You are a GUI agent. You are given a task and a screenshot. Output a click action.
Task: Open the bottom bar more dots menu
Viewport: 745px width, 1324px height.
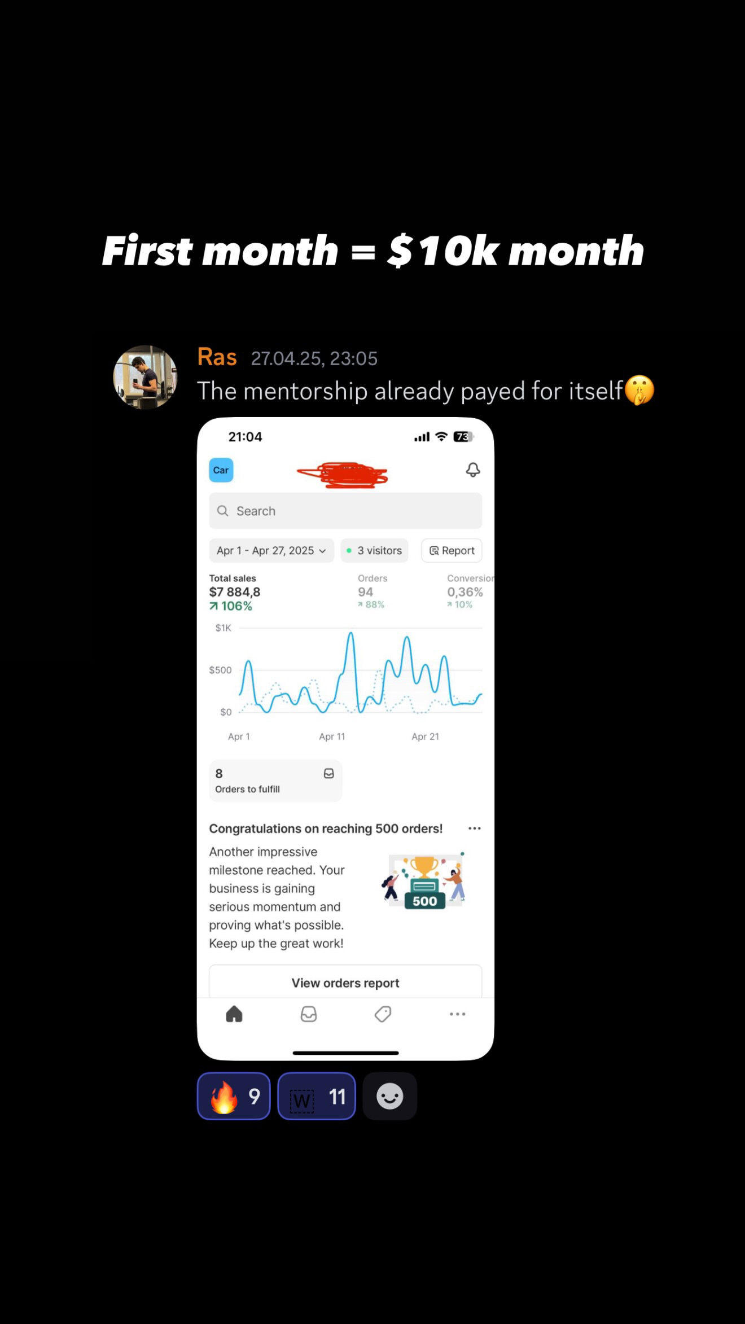(457, 1014)
